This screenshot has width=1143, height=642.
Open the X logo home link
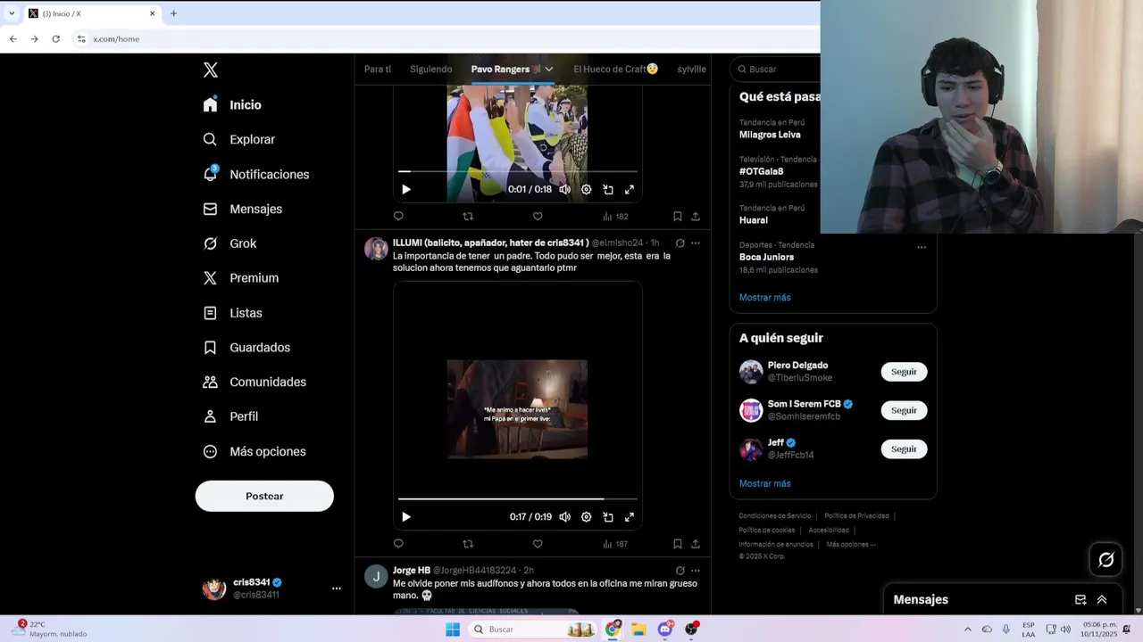point(211,70)
